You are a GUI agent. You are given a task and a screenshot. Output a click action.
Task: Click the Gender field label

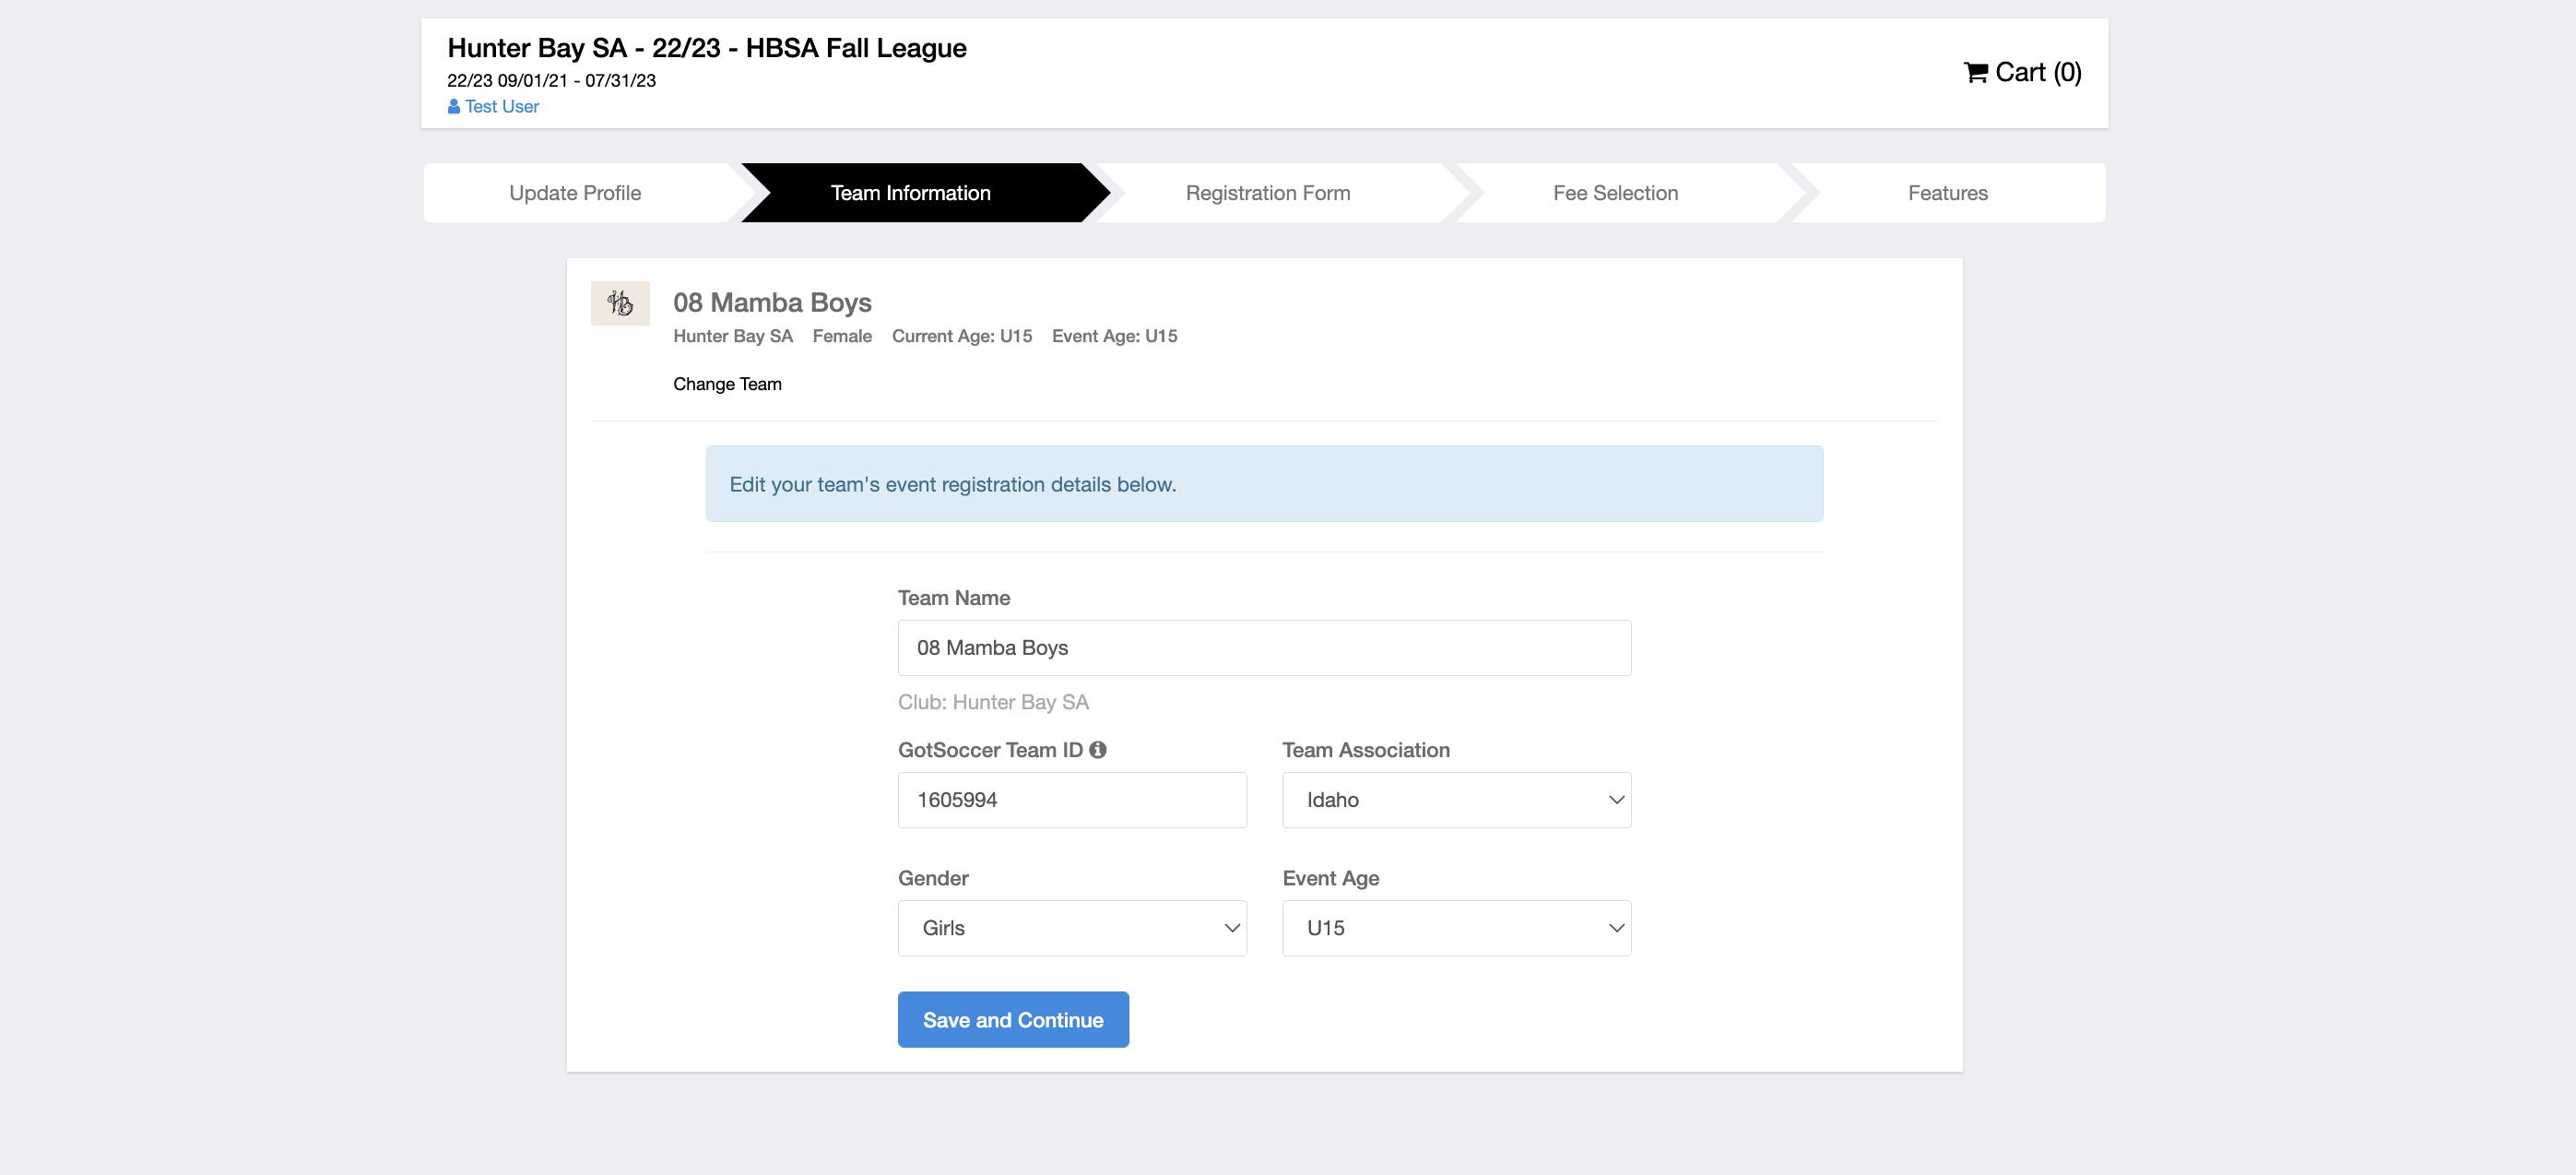coord(933,878)
